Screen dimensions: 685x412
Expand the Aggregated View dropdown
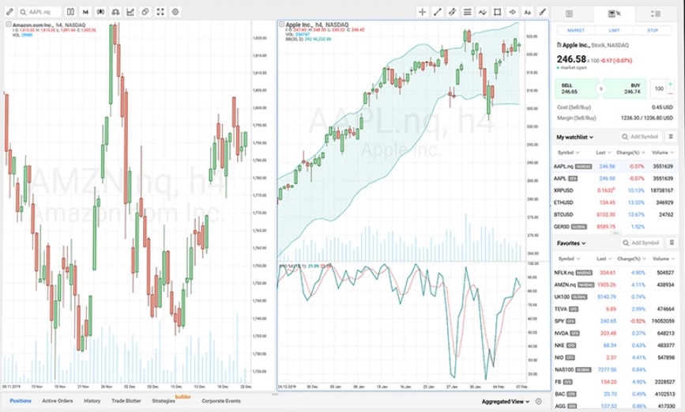tap(506, 402)
